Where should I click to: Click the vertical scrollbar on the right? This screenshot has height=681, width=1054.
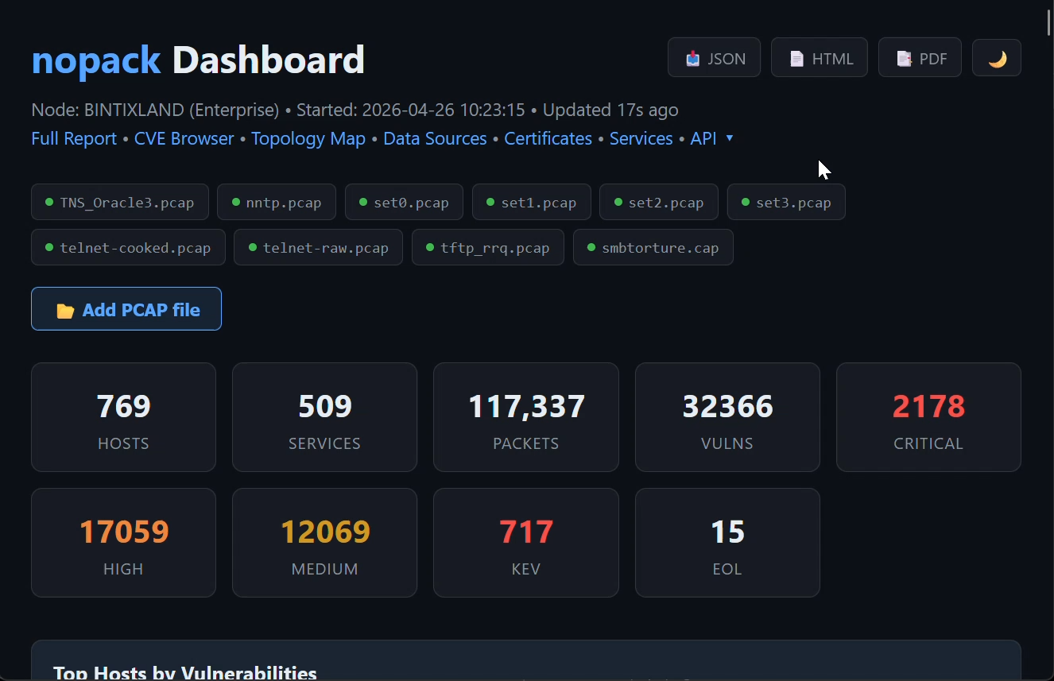click(x=1049, y=24)
